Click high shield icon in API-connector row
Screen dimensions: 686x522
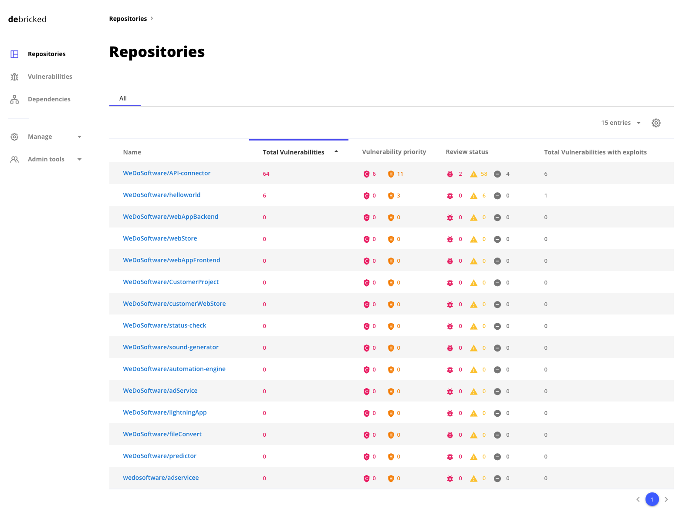(x=391, y=174)
